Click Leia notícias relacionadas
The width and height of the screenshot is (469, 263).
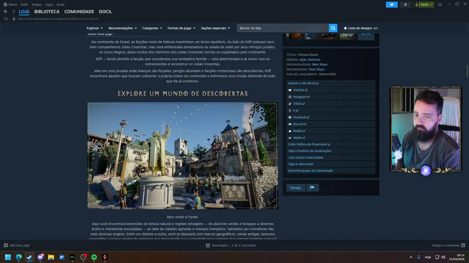coord(331,157)
